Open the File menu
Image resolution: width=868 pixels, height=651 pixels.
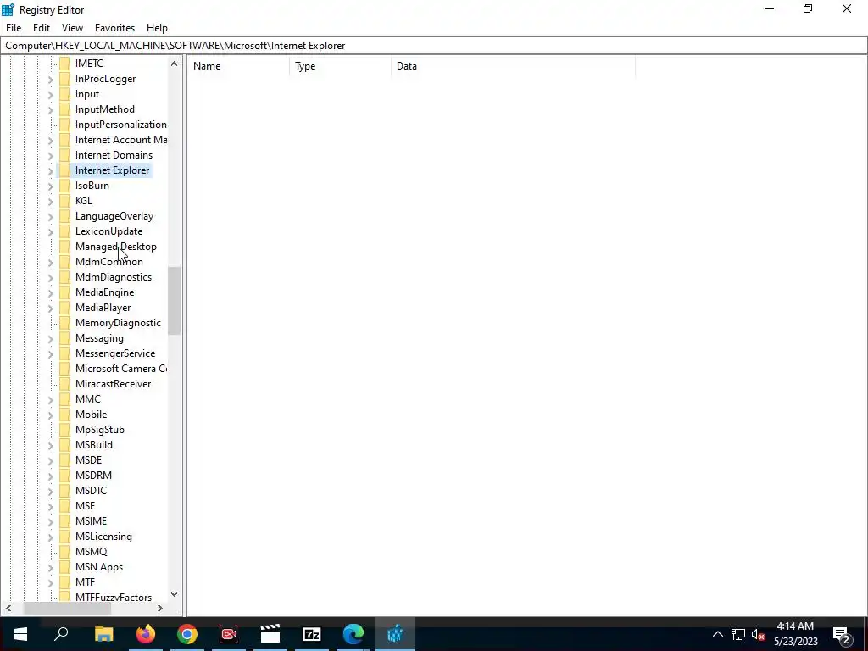14,28
